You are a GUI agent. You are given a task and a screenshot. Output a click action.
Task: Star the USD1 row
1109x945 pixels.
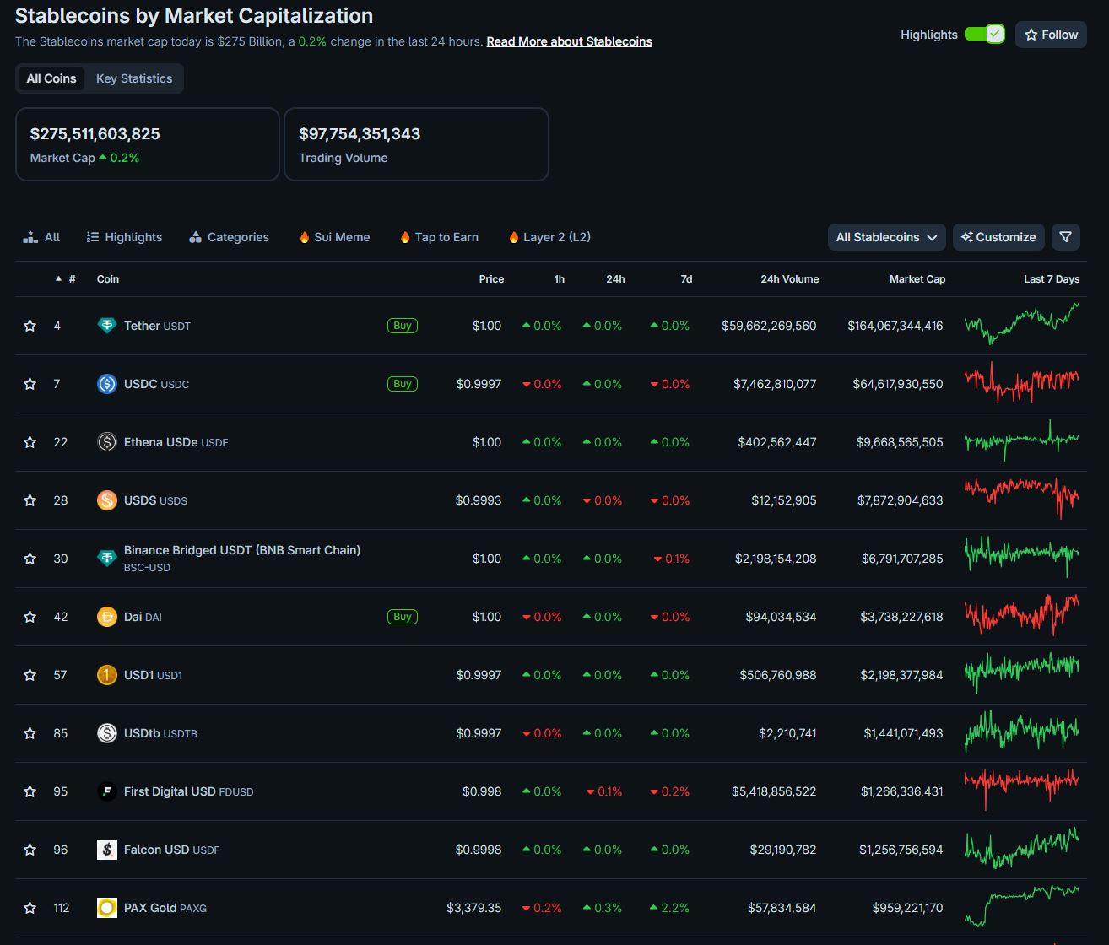pos(30,675)
